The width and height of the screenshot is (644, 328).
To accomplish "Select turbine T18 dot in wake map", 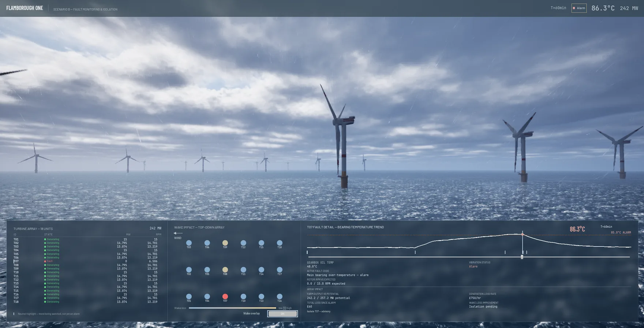I will [280, 243].
